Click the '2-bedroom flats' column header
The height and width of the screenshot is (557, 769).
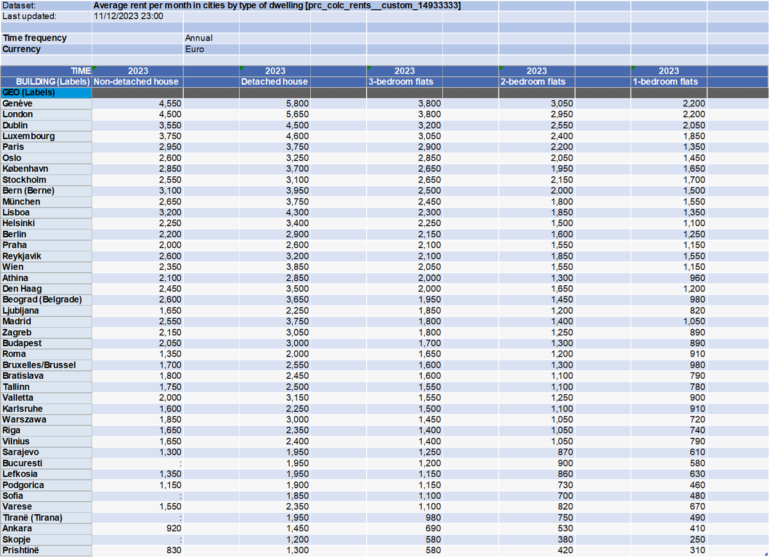[536, 81]
